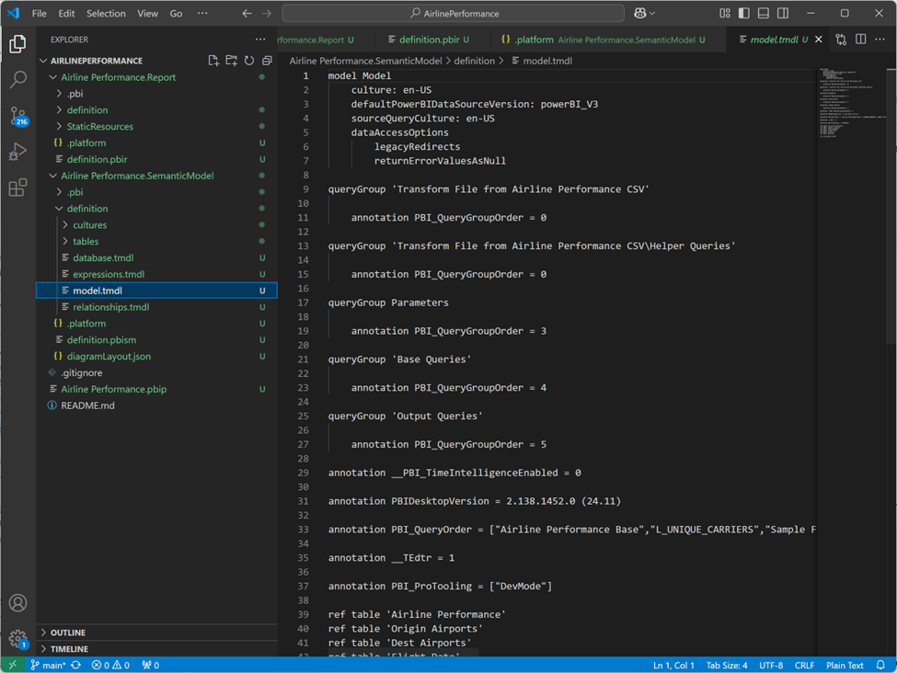Screen dimensions: 897x673
Task: Click the New File icon in Explorer
Action: click(x=213, y=61)
